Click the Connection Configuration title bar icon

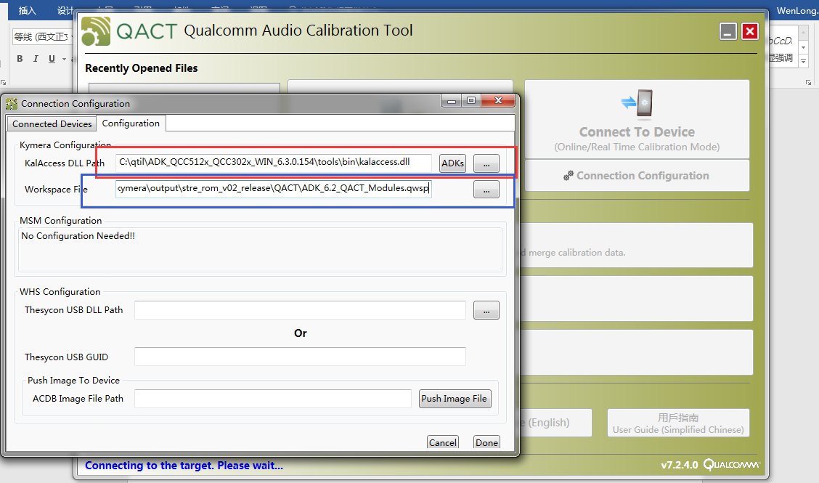[12, 103]
